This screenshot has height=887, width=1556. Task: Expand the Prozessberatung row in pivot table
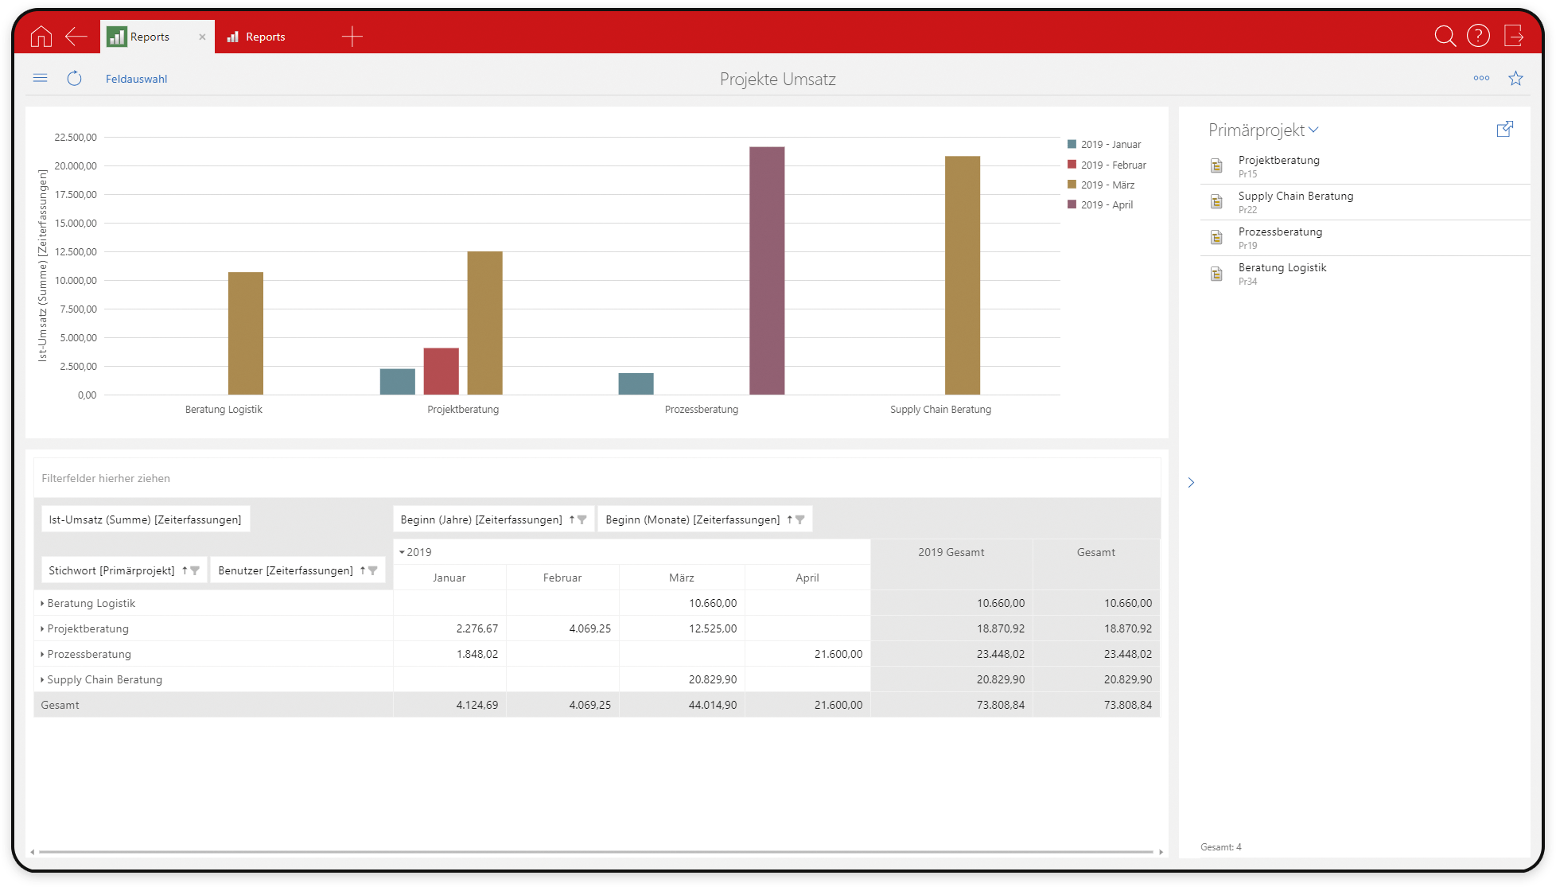42,654
